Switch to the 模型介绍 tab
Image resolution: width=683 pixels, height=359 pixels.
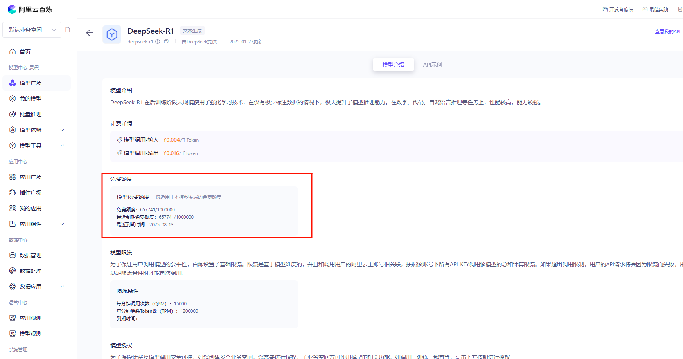point(393,65)
